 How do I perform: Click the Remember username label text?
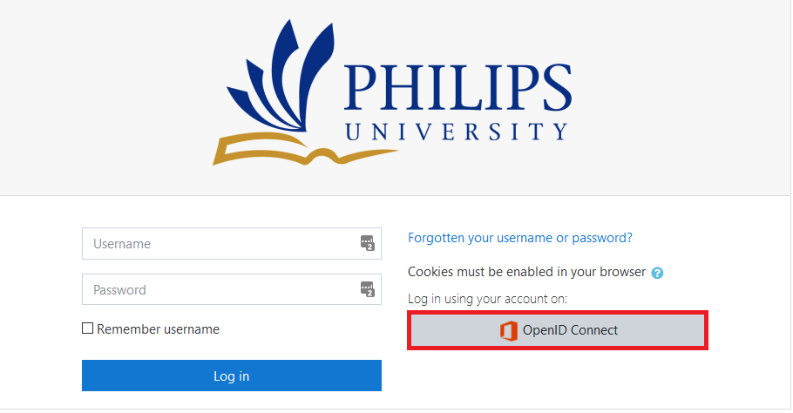[x=159, y=329]
